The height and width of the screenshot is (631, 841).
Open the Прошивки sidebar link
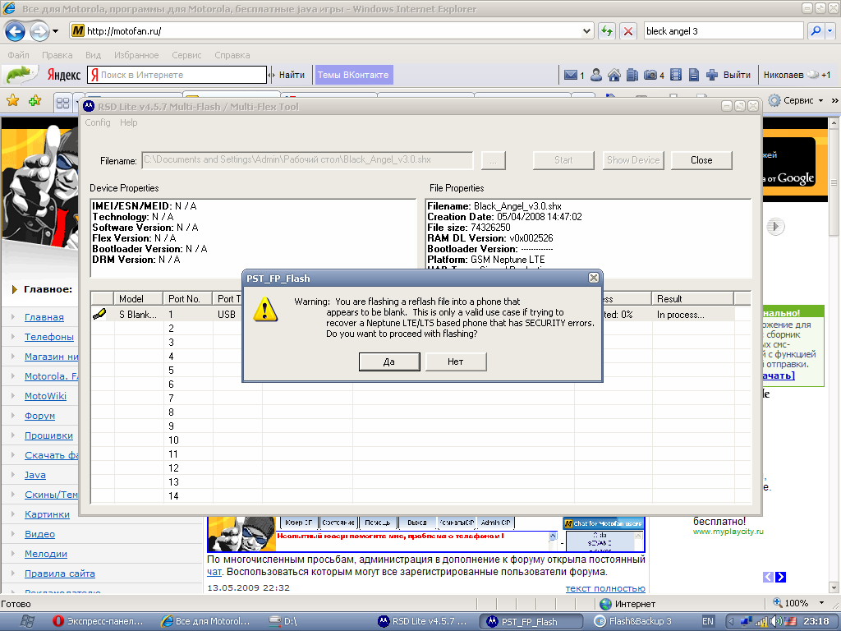coord(48,435)
